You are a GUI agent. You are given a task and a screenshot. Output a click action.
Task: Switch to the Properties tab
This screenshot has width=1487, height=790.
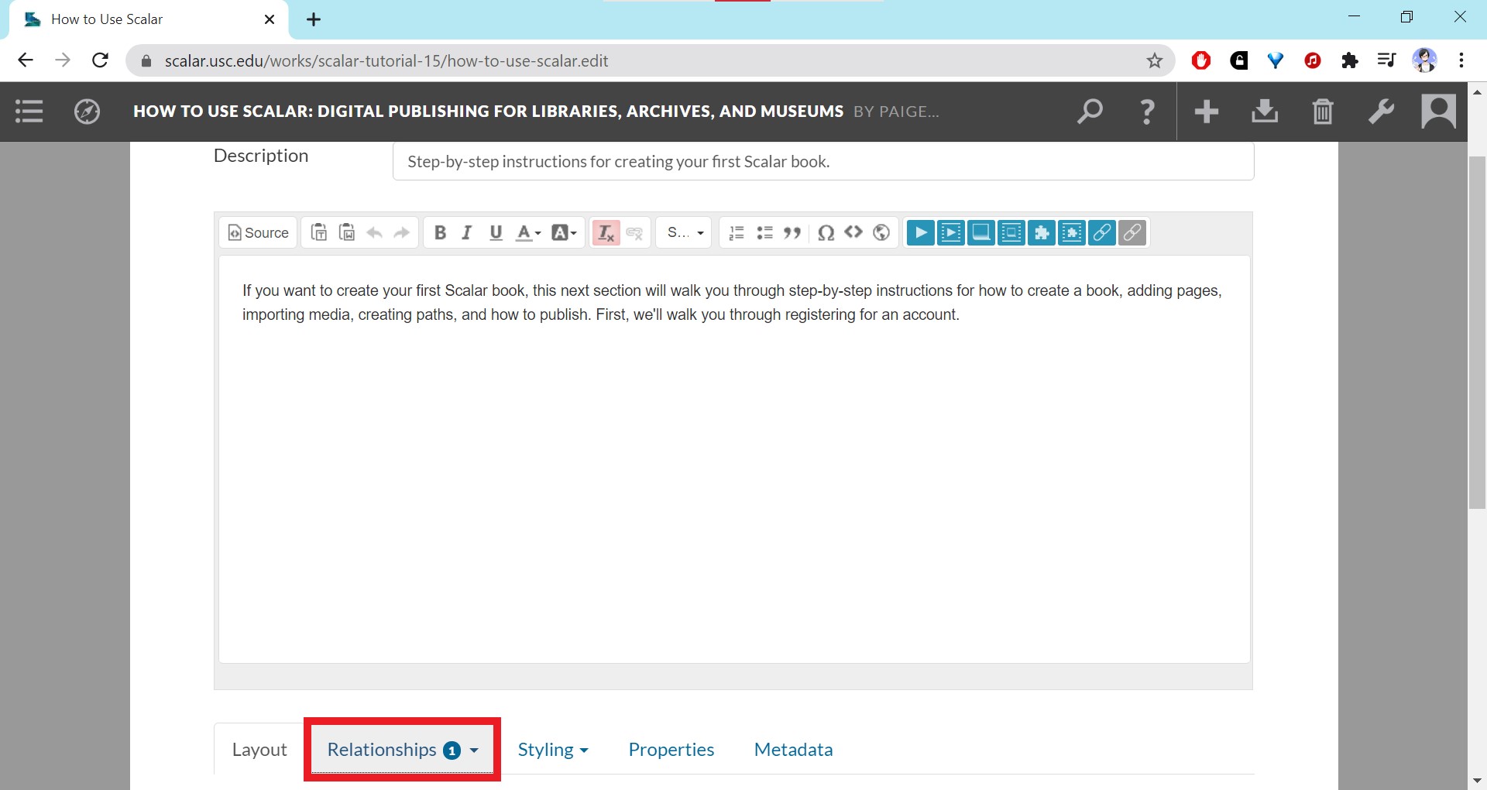pos(671,750)
